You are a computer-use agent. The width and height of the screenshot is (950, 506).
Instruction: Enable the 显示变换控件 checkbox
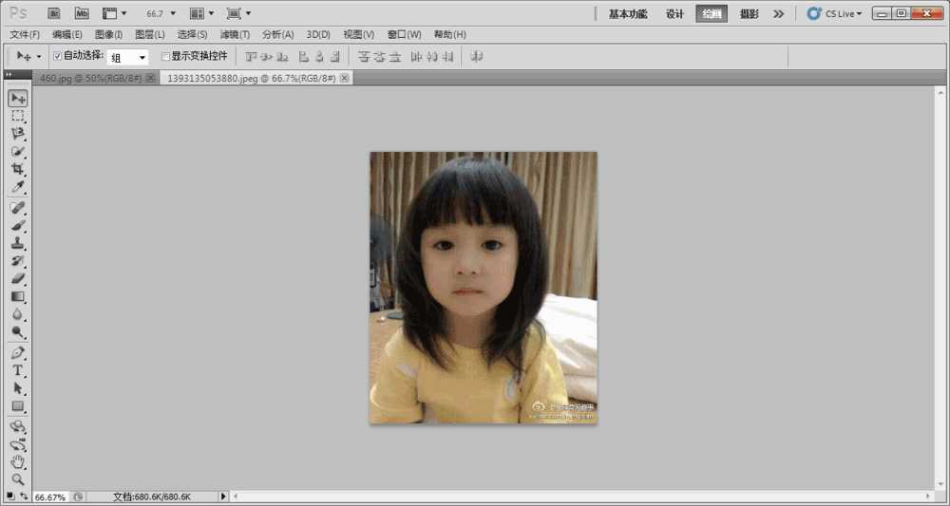tap(165, 56)
